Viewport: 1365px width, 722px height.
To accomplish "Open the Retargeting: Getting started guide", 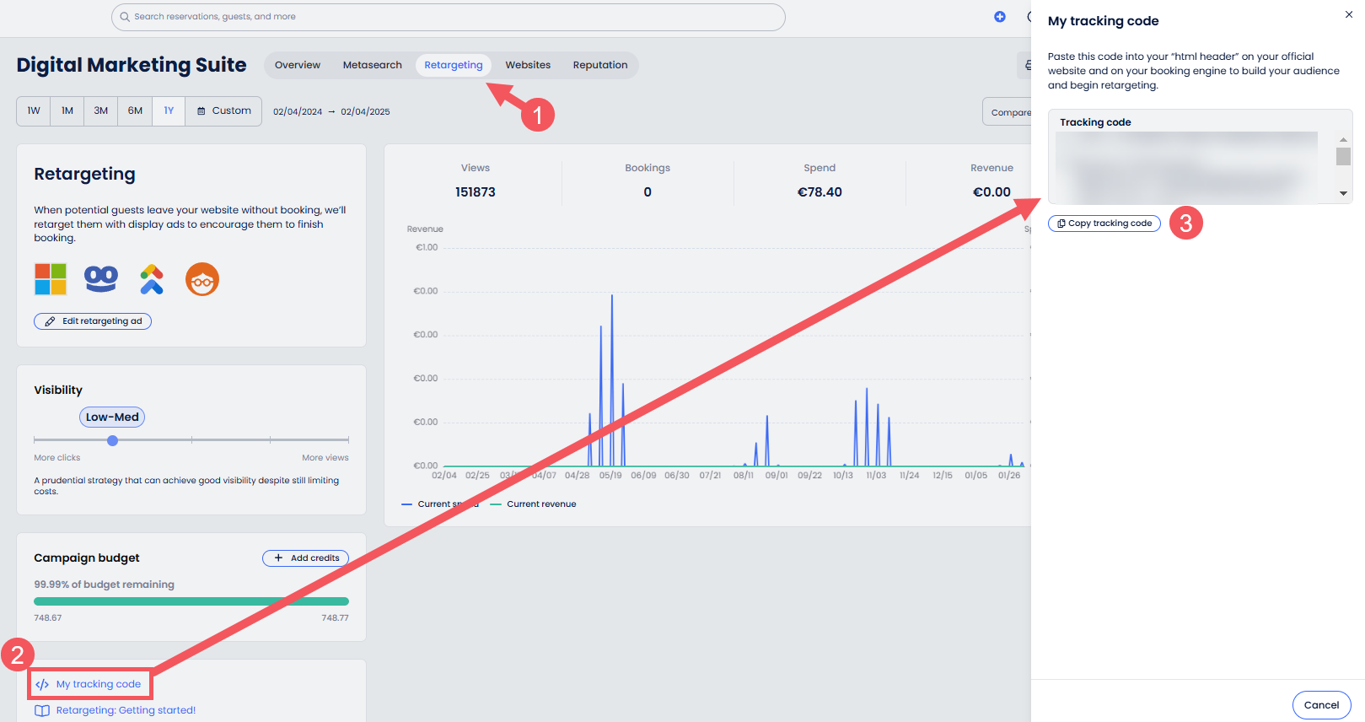I will 125,710.
